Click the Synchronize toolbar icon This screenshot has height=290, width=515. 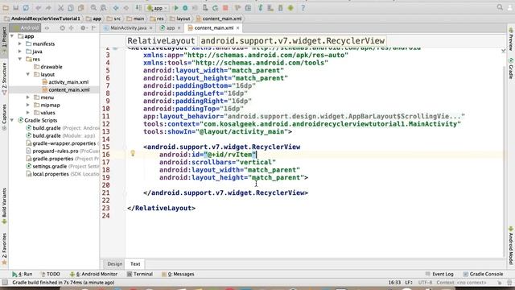pyautogui.click(x=26, y=7)
